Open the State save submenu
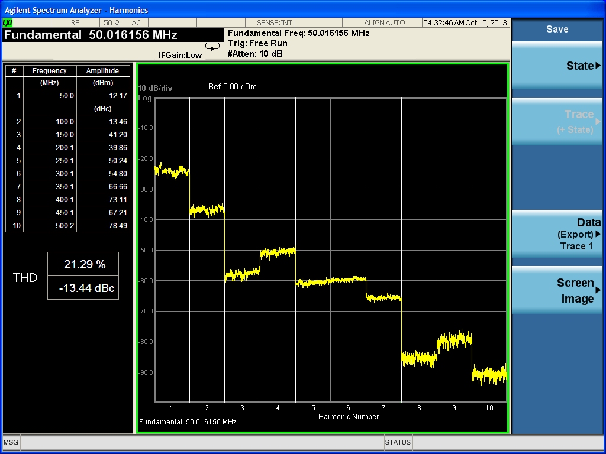606x454 pixels. pos(557,66)
